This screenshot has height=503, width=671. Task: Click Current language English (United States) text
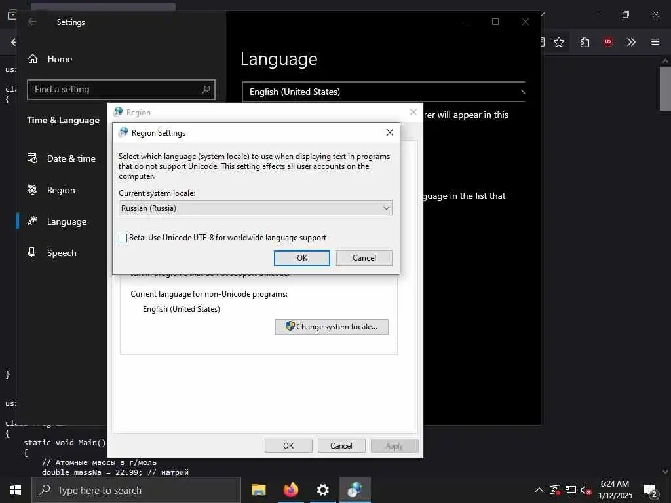click(x=182, y=309)
